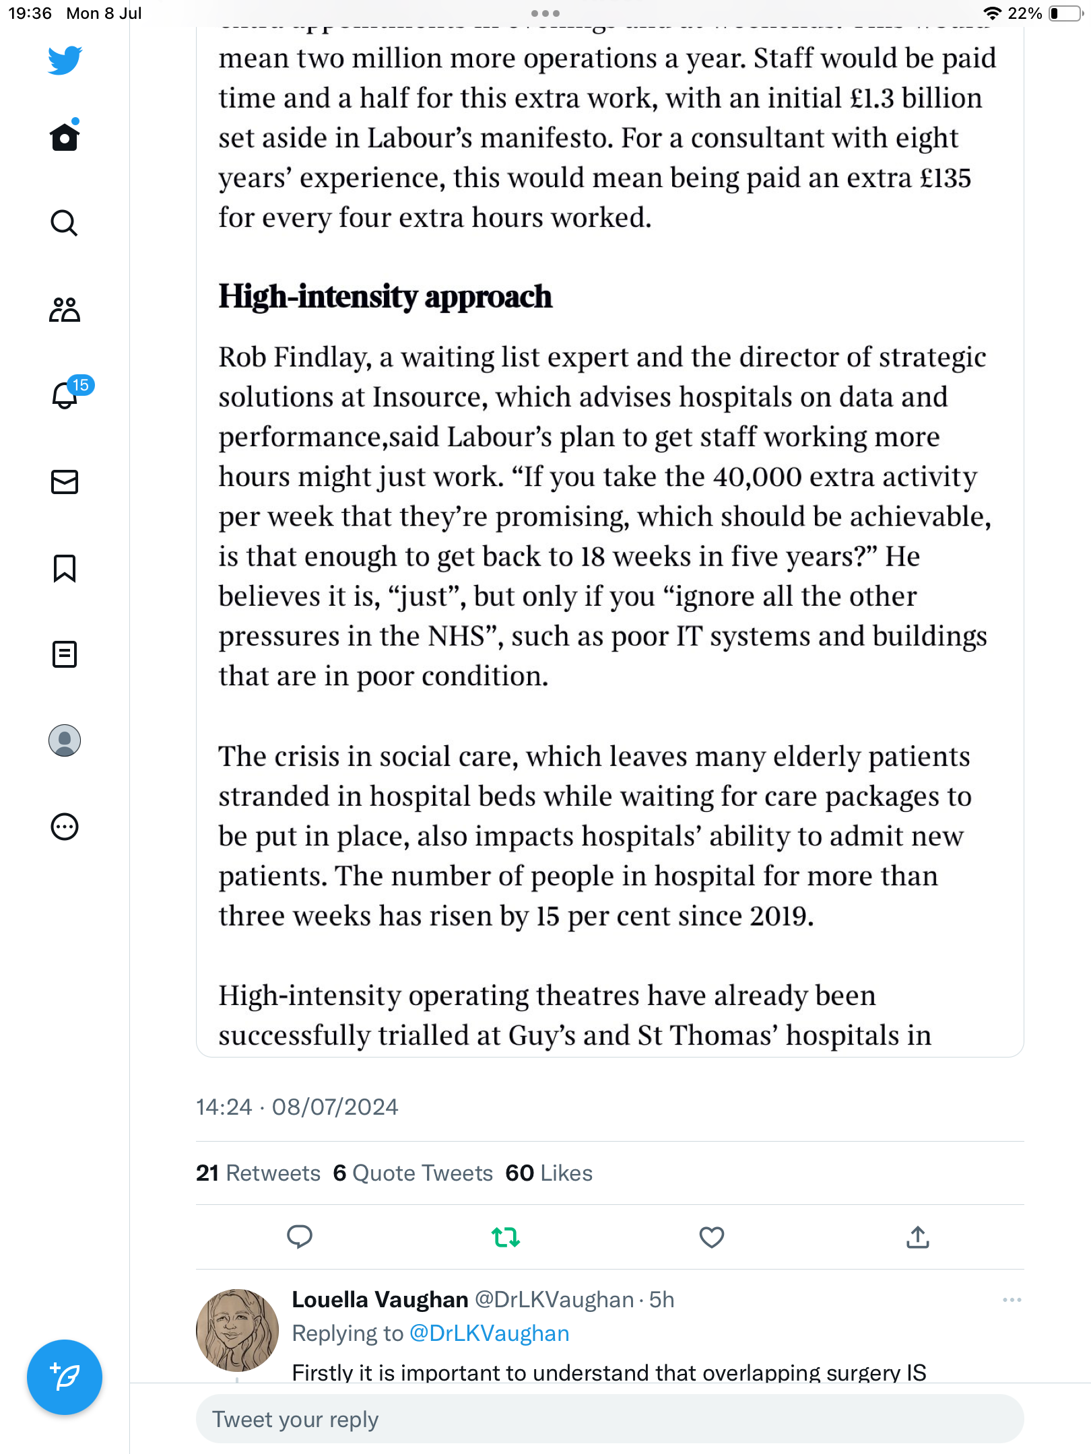Reply to the tweet with comment icon
The height and width of the screenshot is (1454, 1091).
(300, 1237)
